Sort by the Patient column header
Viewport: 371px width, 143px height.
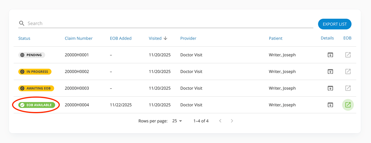coord(275,38)
